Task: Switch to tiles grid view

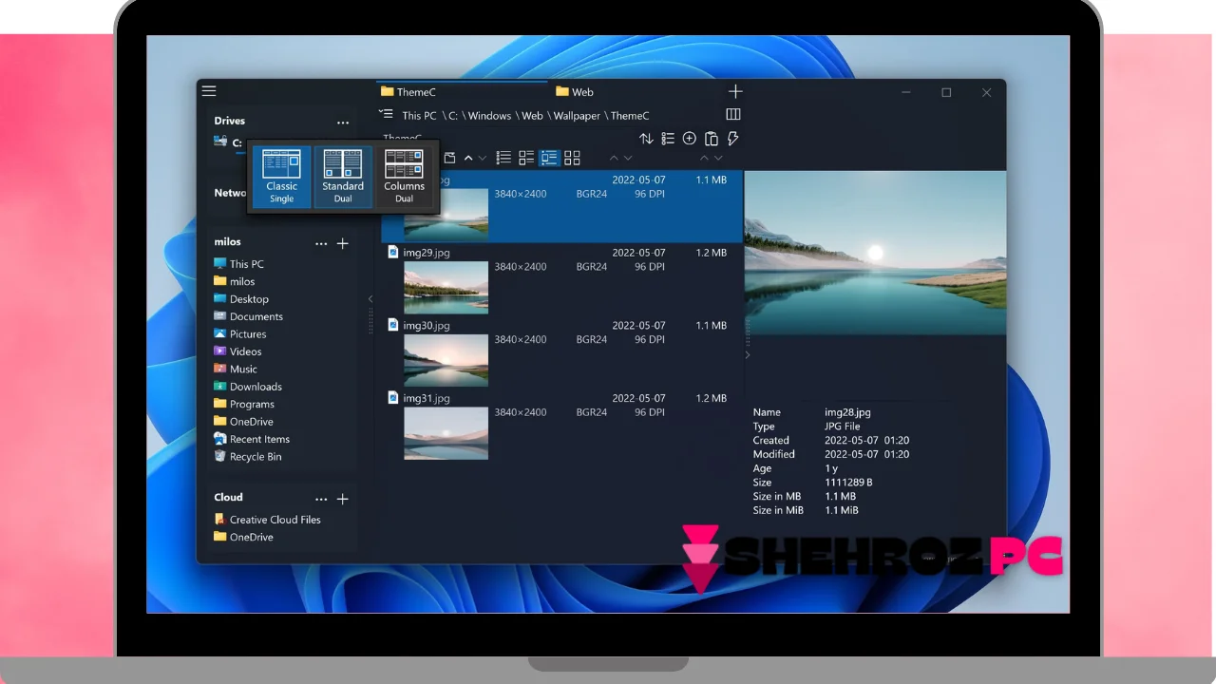Action: coord(572,158)
